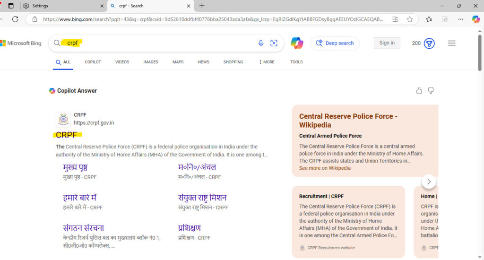484x260 pixels.
Task: Click the Sign in button
Action: [x=387, y=43]
